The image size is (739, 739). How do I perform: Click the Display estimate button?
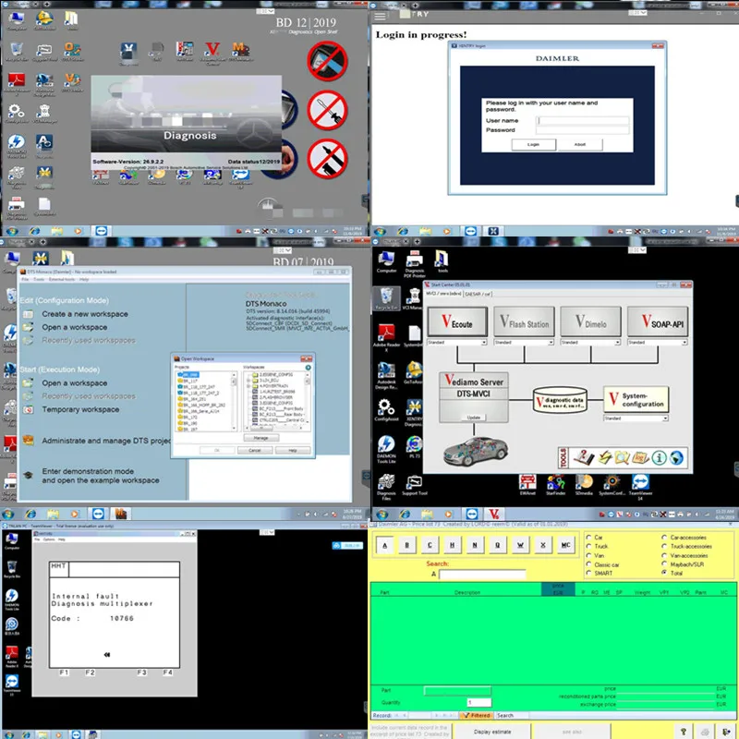pos(492,732)
